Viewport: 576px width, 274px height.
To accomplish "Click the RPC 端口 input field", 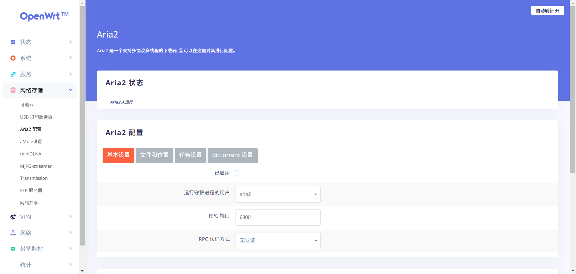I will pyautogui.click(x=277, y=217).
